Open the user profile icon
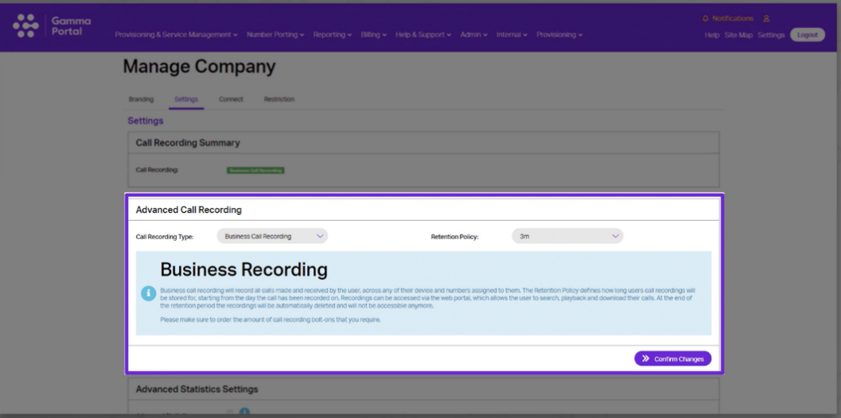The height and width of the screenshot is (418, 841). coord(766,19)
